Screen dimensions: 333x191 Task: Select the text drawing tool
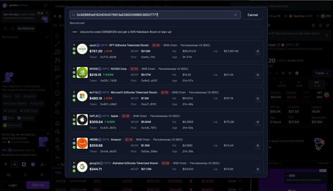coord(57,85)
